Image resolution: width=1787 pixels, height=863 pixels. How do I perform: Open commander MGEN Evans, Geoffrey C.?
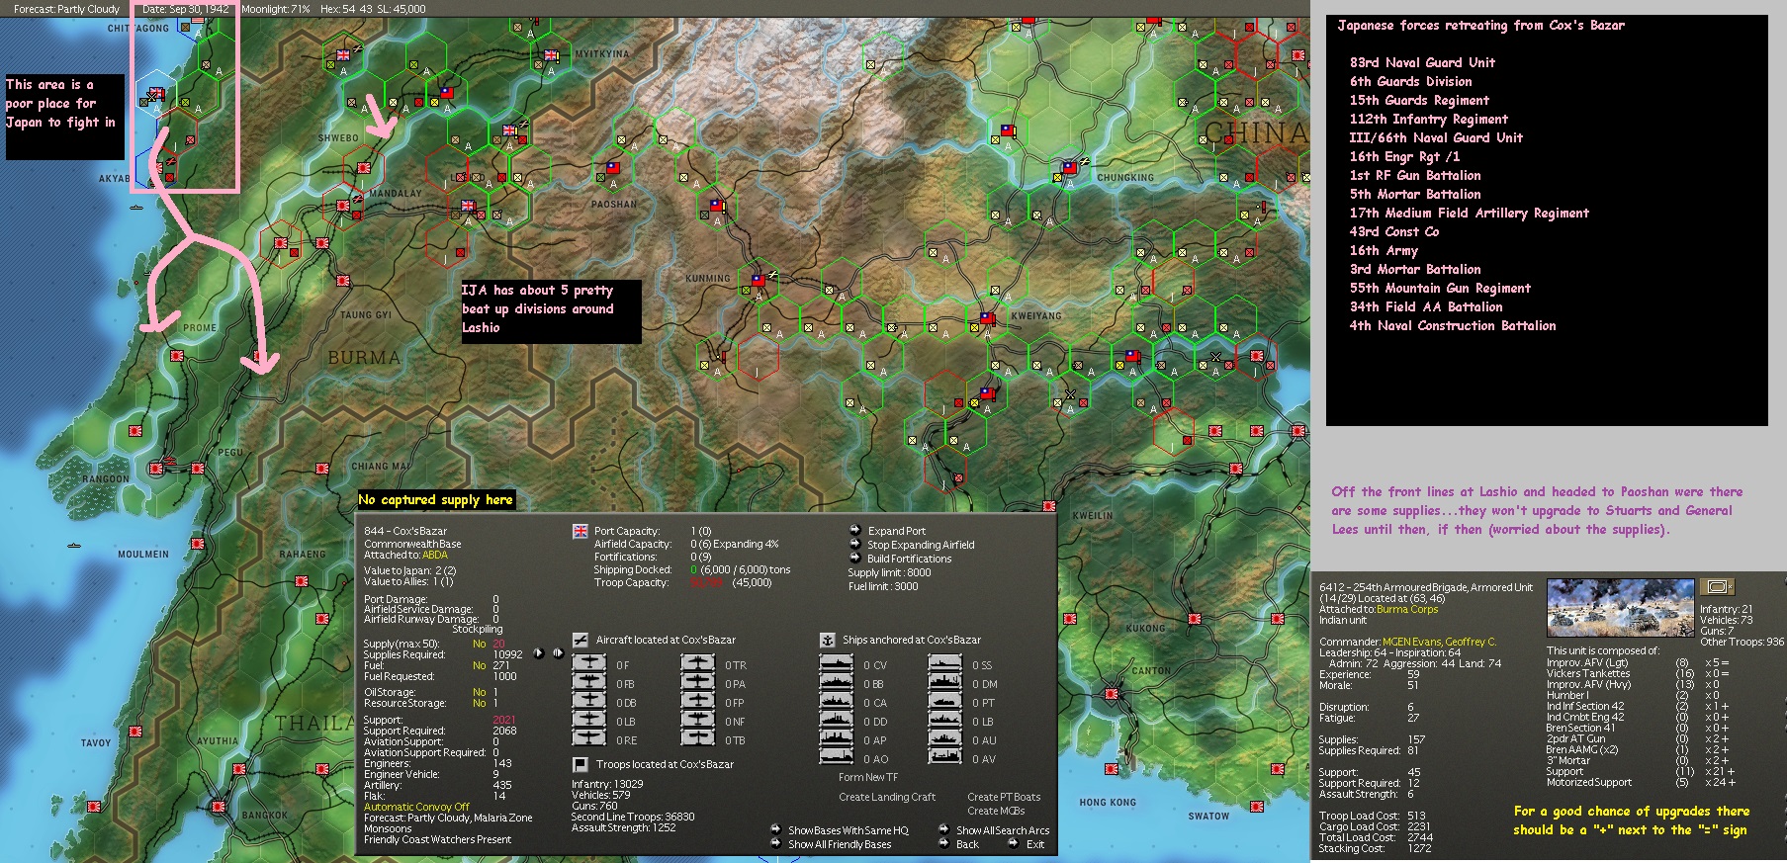pos(1440,642)
